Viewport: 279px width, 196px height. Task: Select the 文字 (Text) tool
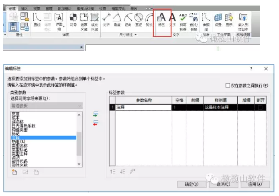(172, 20)
